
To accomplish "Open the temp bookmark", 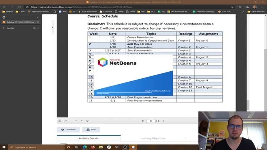I will [x=119, y=12].
